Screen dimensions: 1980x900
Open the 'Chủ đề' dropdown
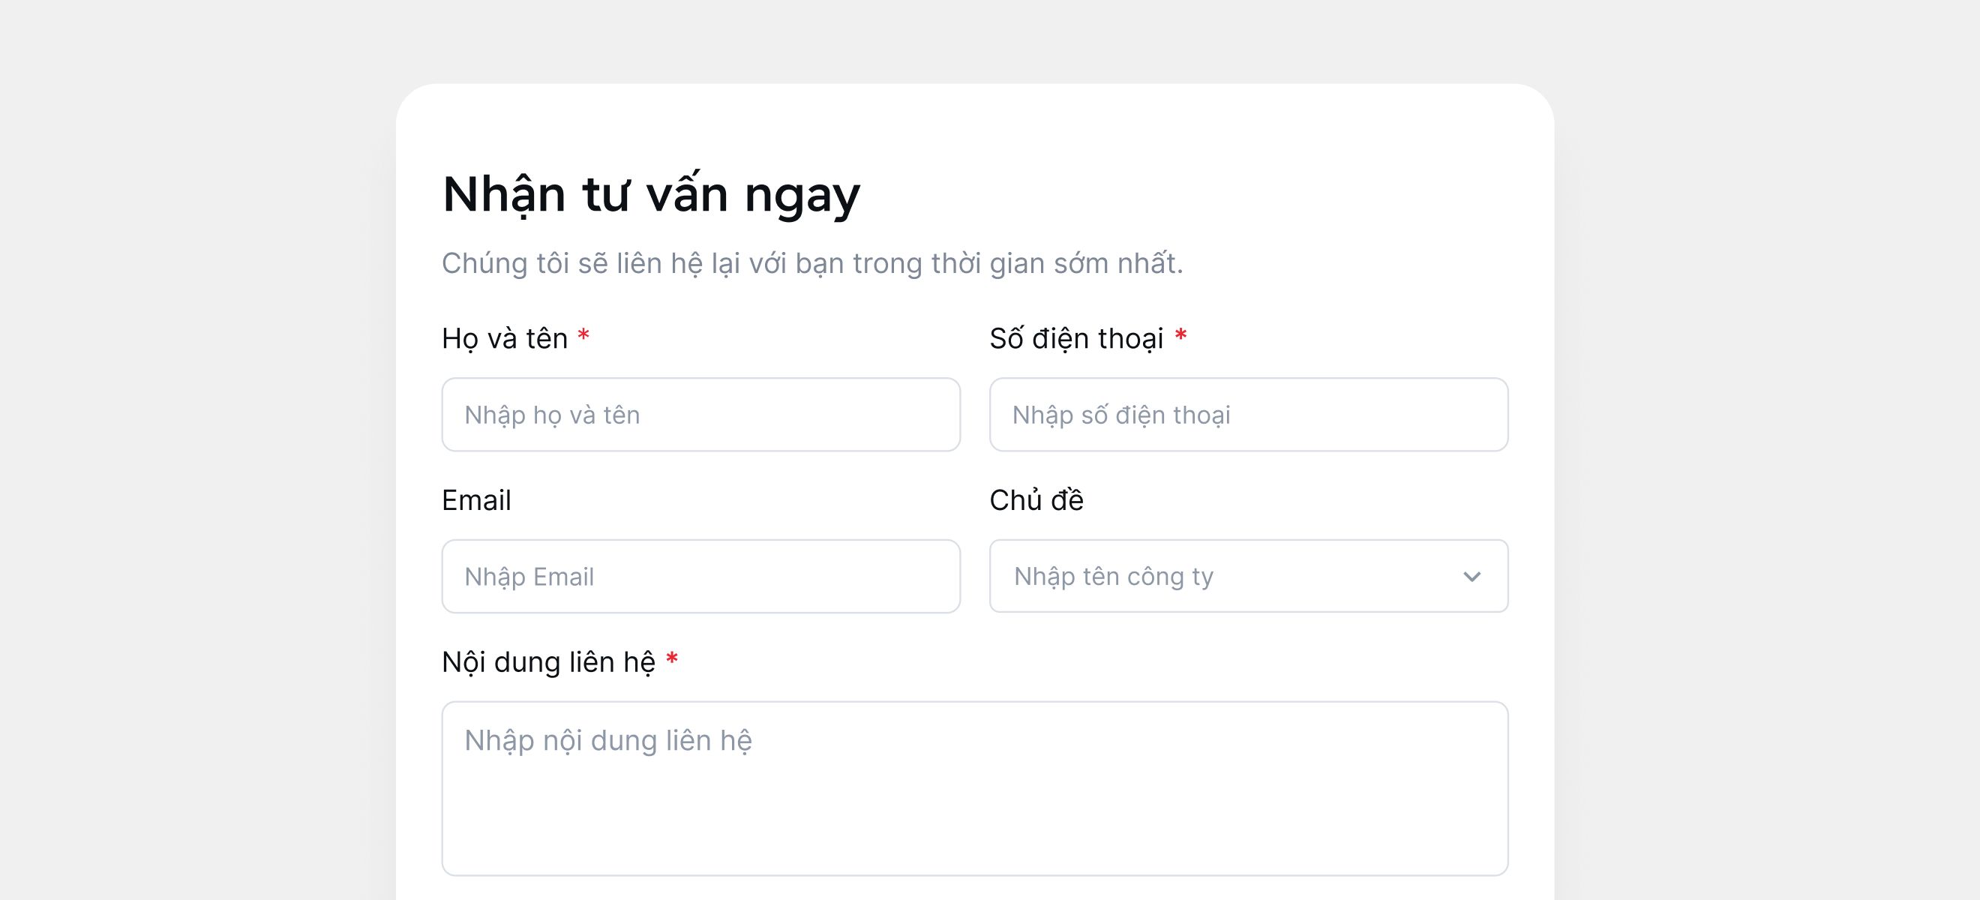[x=1248, y=576]
